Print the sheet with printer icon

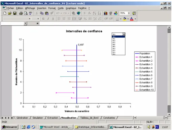[21, 13]
